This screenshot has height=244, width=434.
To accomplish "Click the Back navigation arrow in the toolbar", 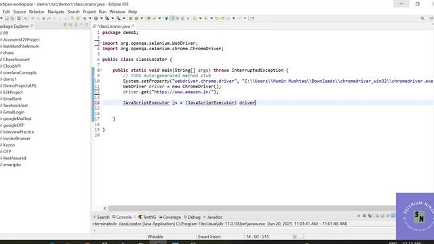I will tap(229, 18).
